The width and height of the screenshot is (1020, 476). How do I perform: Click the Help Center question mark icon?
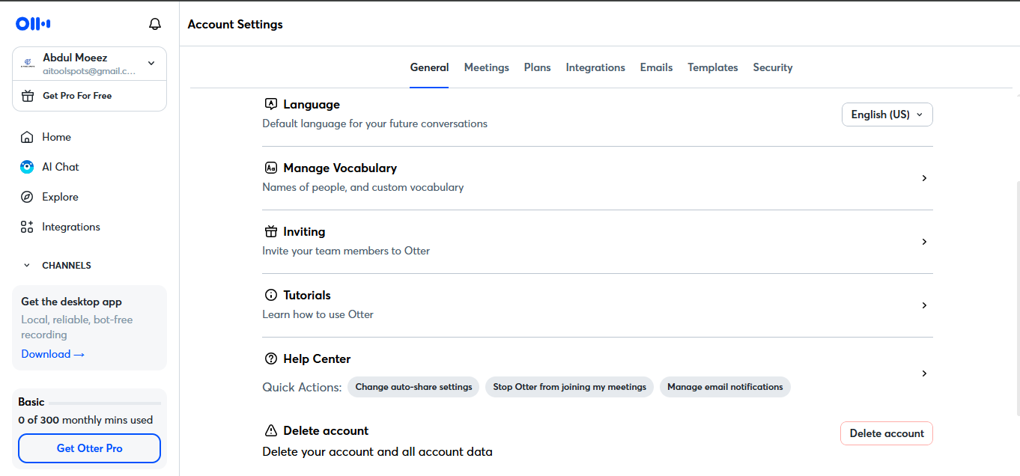pos(271,358)
